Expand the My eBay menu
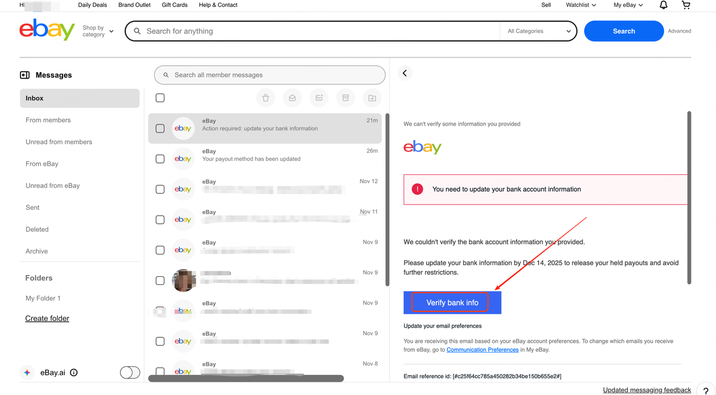The image size is (716, 395). click(628, 5)
